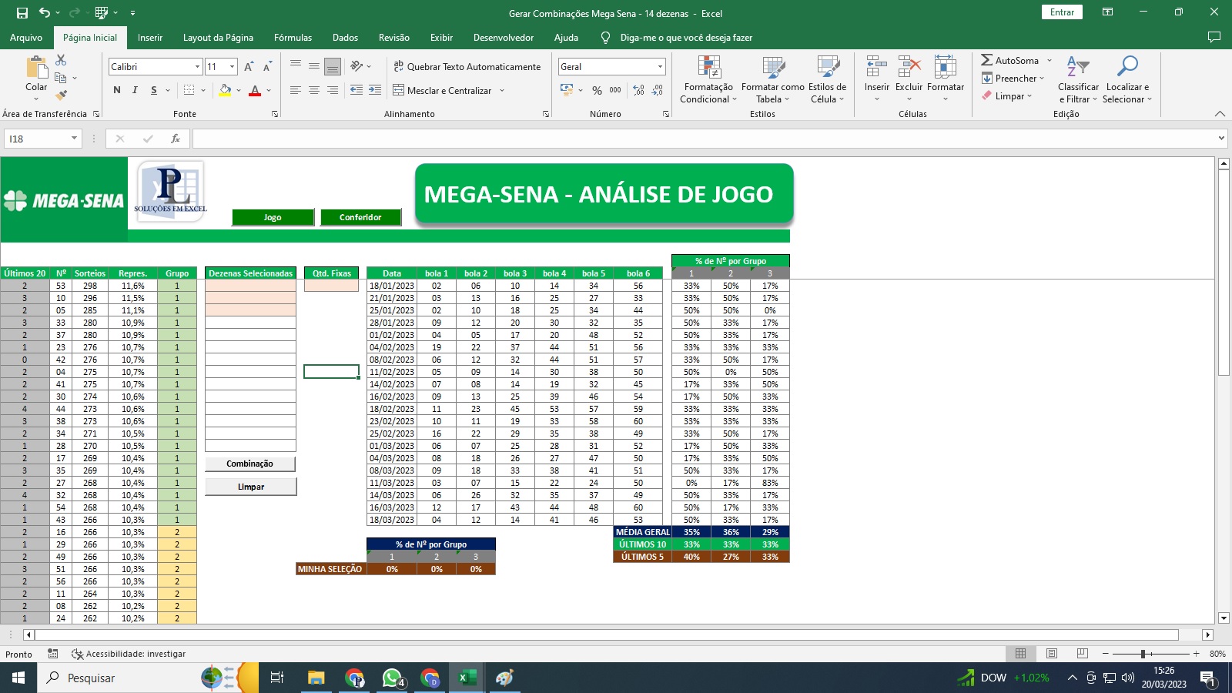Toggle Quebrar Texto Automaticamente
The image size is (1232, 693).
[467, 67]
